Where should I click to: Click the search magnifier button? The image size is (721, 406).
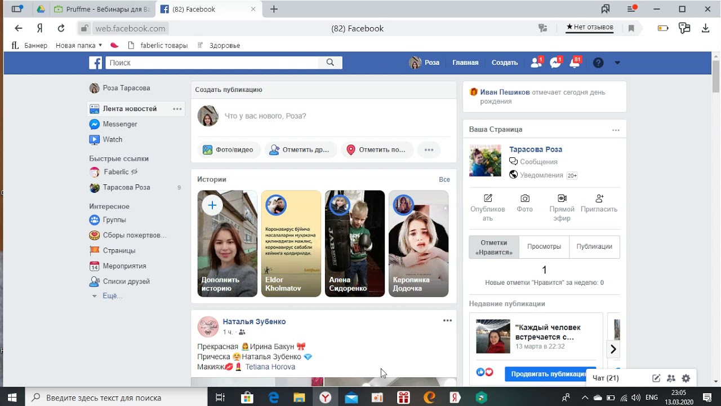(331, 63)
